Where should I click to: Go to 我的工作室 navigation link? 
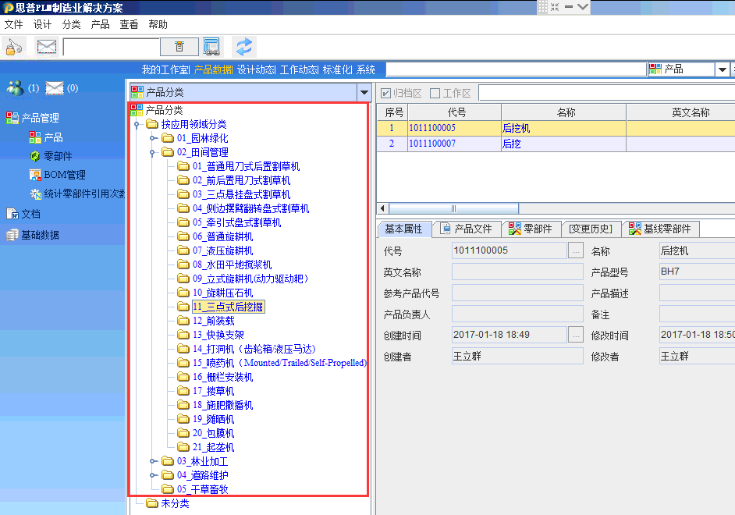pos(165,69)
